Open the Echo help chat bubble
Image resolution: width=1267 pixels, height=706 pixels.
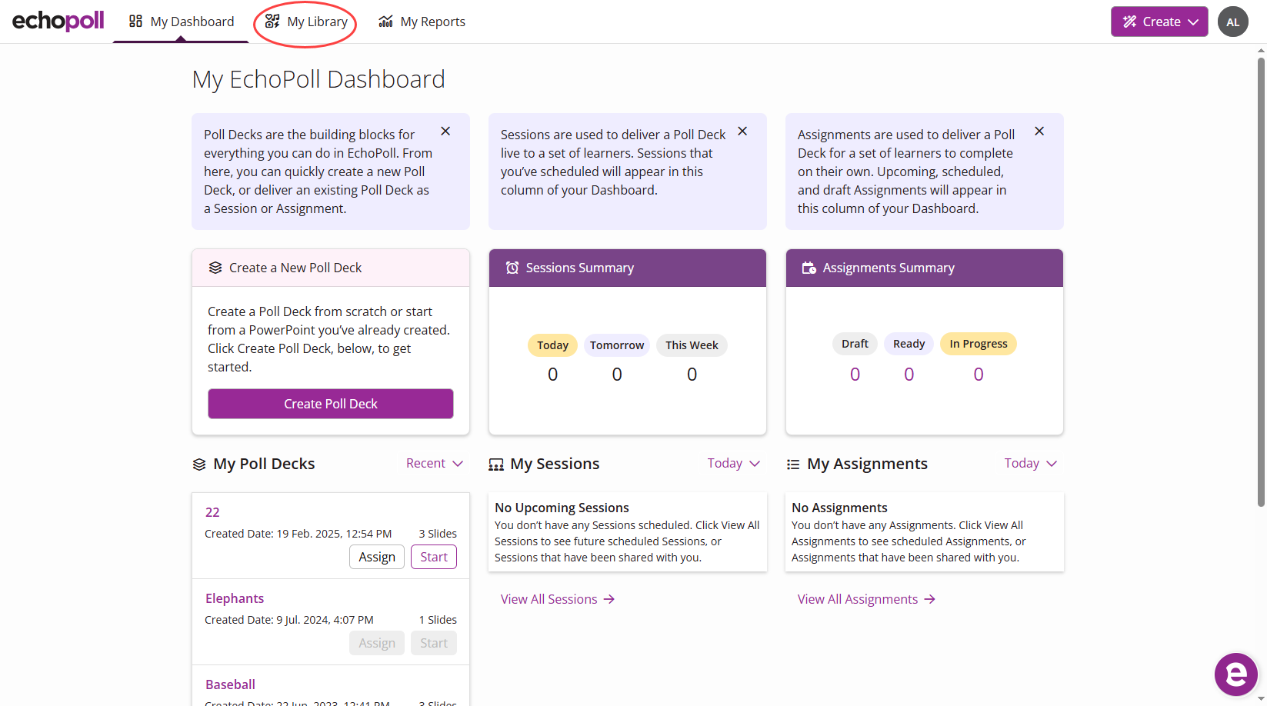tap(1235, 674)
